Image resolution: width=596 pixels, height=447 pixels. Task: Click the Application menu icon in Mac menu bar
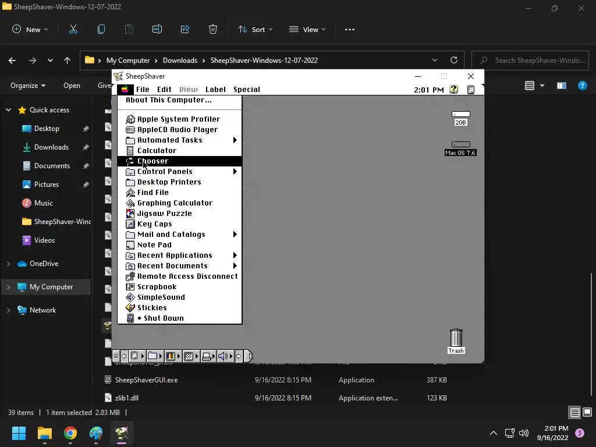point(470,89)
